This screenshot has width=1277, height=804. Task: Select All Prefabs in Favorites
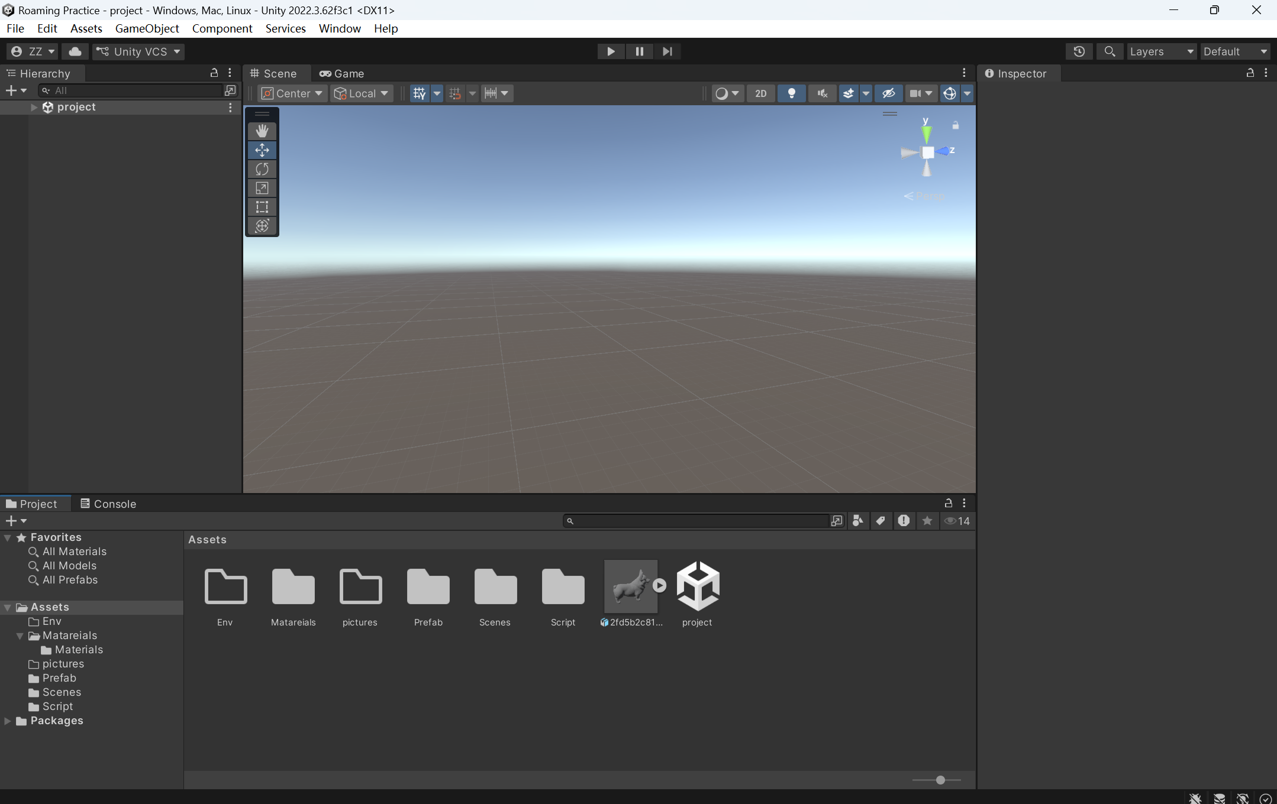[x=70, y=580]
